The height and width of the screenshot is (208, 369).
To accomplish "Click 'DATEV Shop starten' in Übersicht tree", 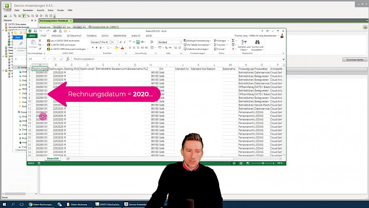I will [x=17, y=24].
